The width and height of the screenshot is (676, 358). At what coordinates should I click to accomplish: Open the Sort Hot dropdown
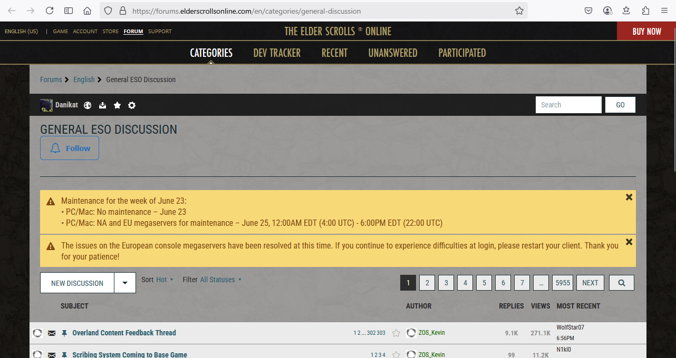(165, 280)
